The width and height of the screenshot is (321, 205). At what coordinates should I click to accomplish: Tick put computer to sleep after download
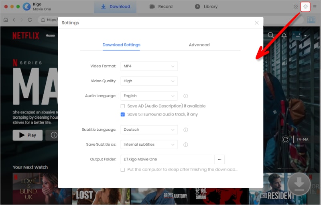click(x=123, y=170)
